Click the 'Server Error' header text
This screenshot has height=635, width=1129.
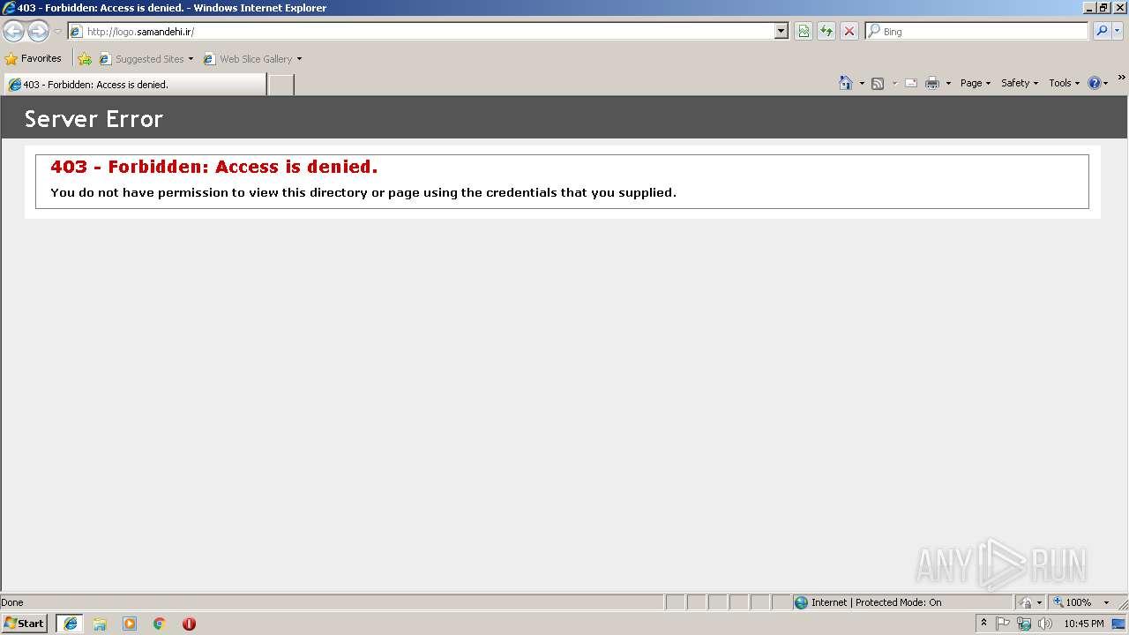tap(93, 119)
